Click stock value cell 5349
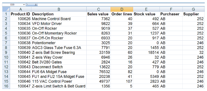The height and width of the screenshot is (91, 207). tap(146, 77)
